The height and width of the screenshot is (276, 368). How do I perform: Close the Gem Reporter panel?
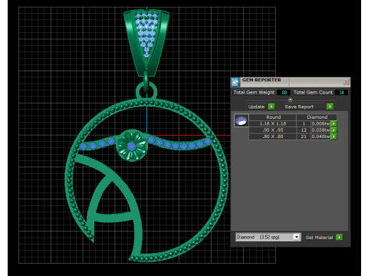[346, 81]
